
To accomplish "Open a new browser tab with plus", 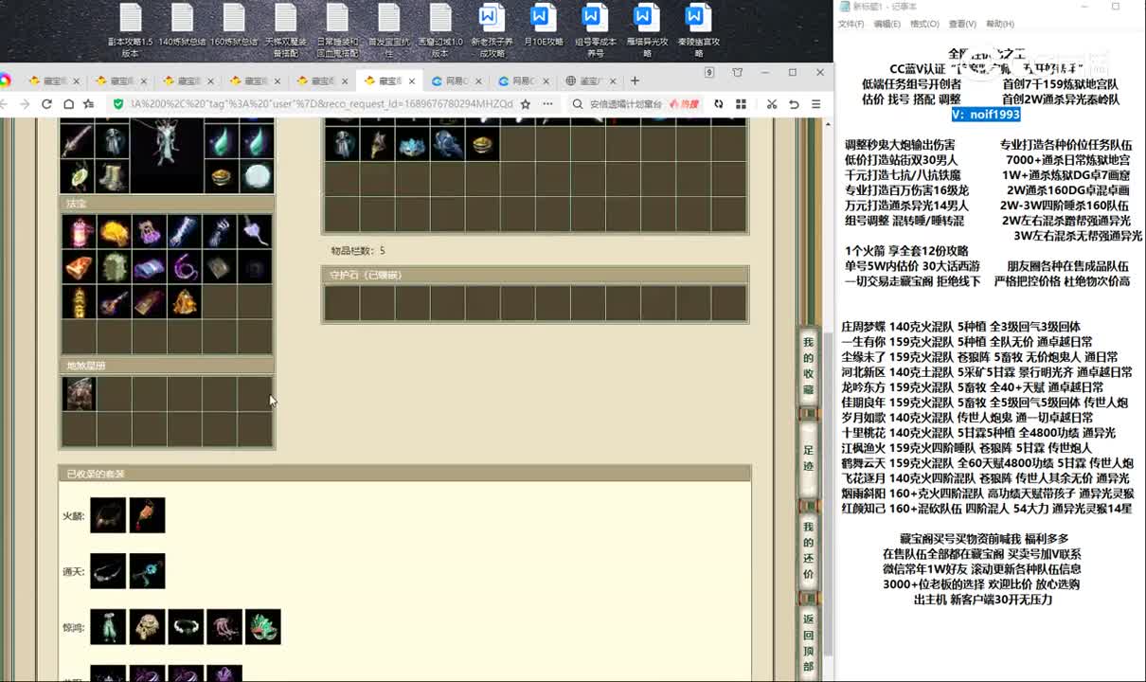I will tap(635, 81).
